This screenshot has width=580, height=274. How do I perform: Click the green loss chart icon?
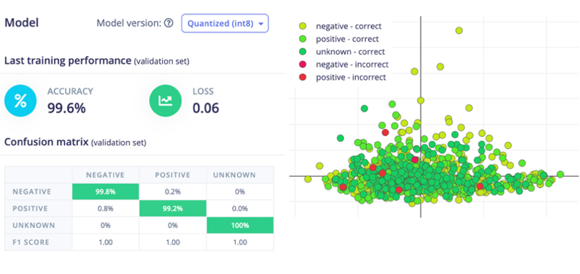coord(165,101)
